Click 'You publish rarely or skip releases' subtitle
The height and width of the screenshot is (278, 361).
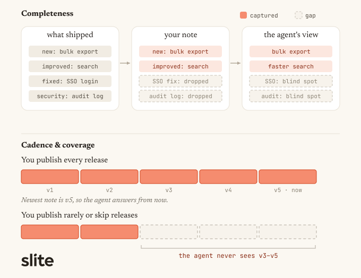click(x=80, y=215)
